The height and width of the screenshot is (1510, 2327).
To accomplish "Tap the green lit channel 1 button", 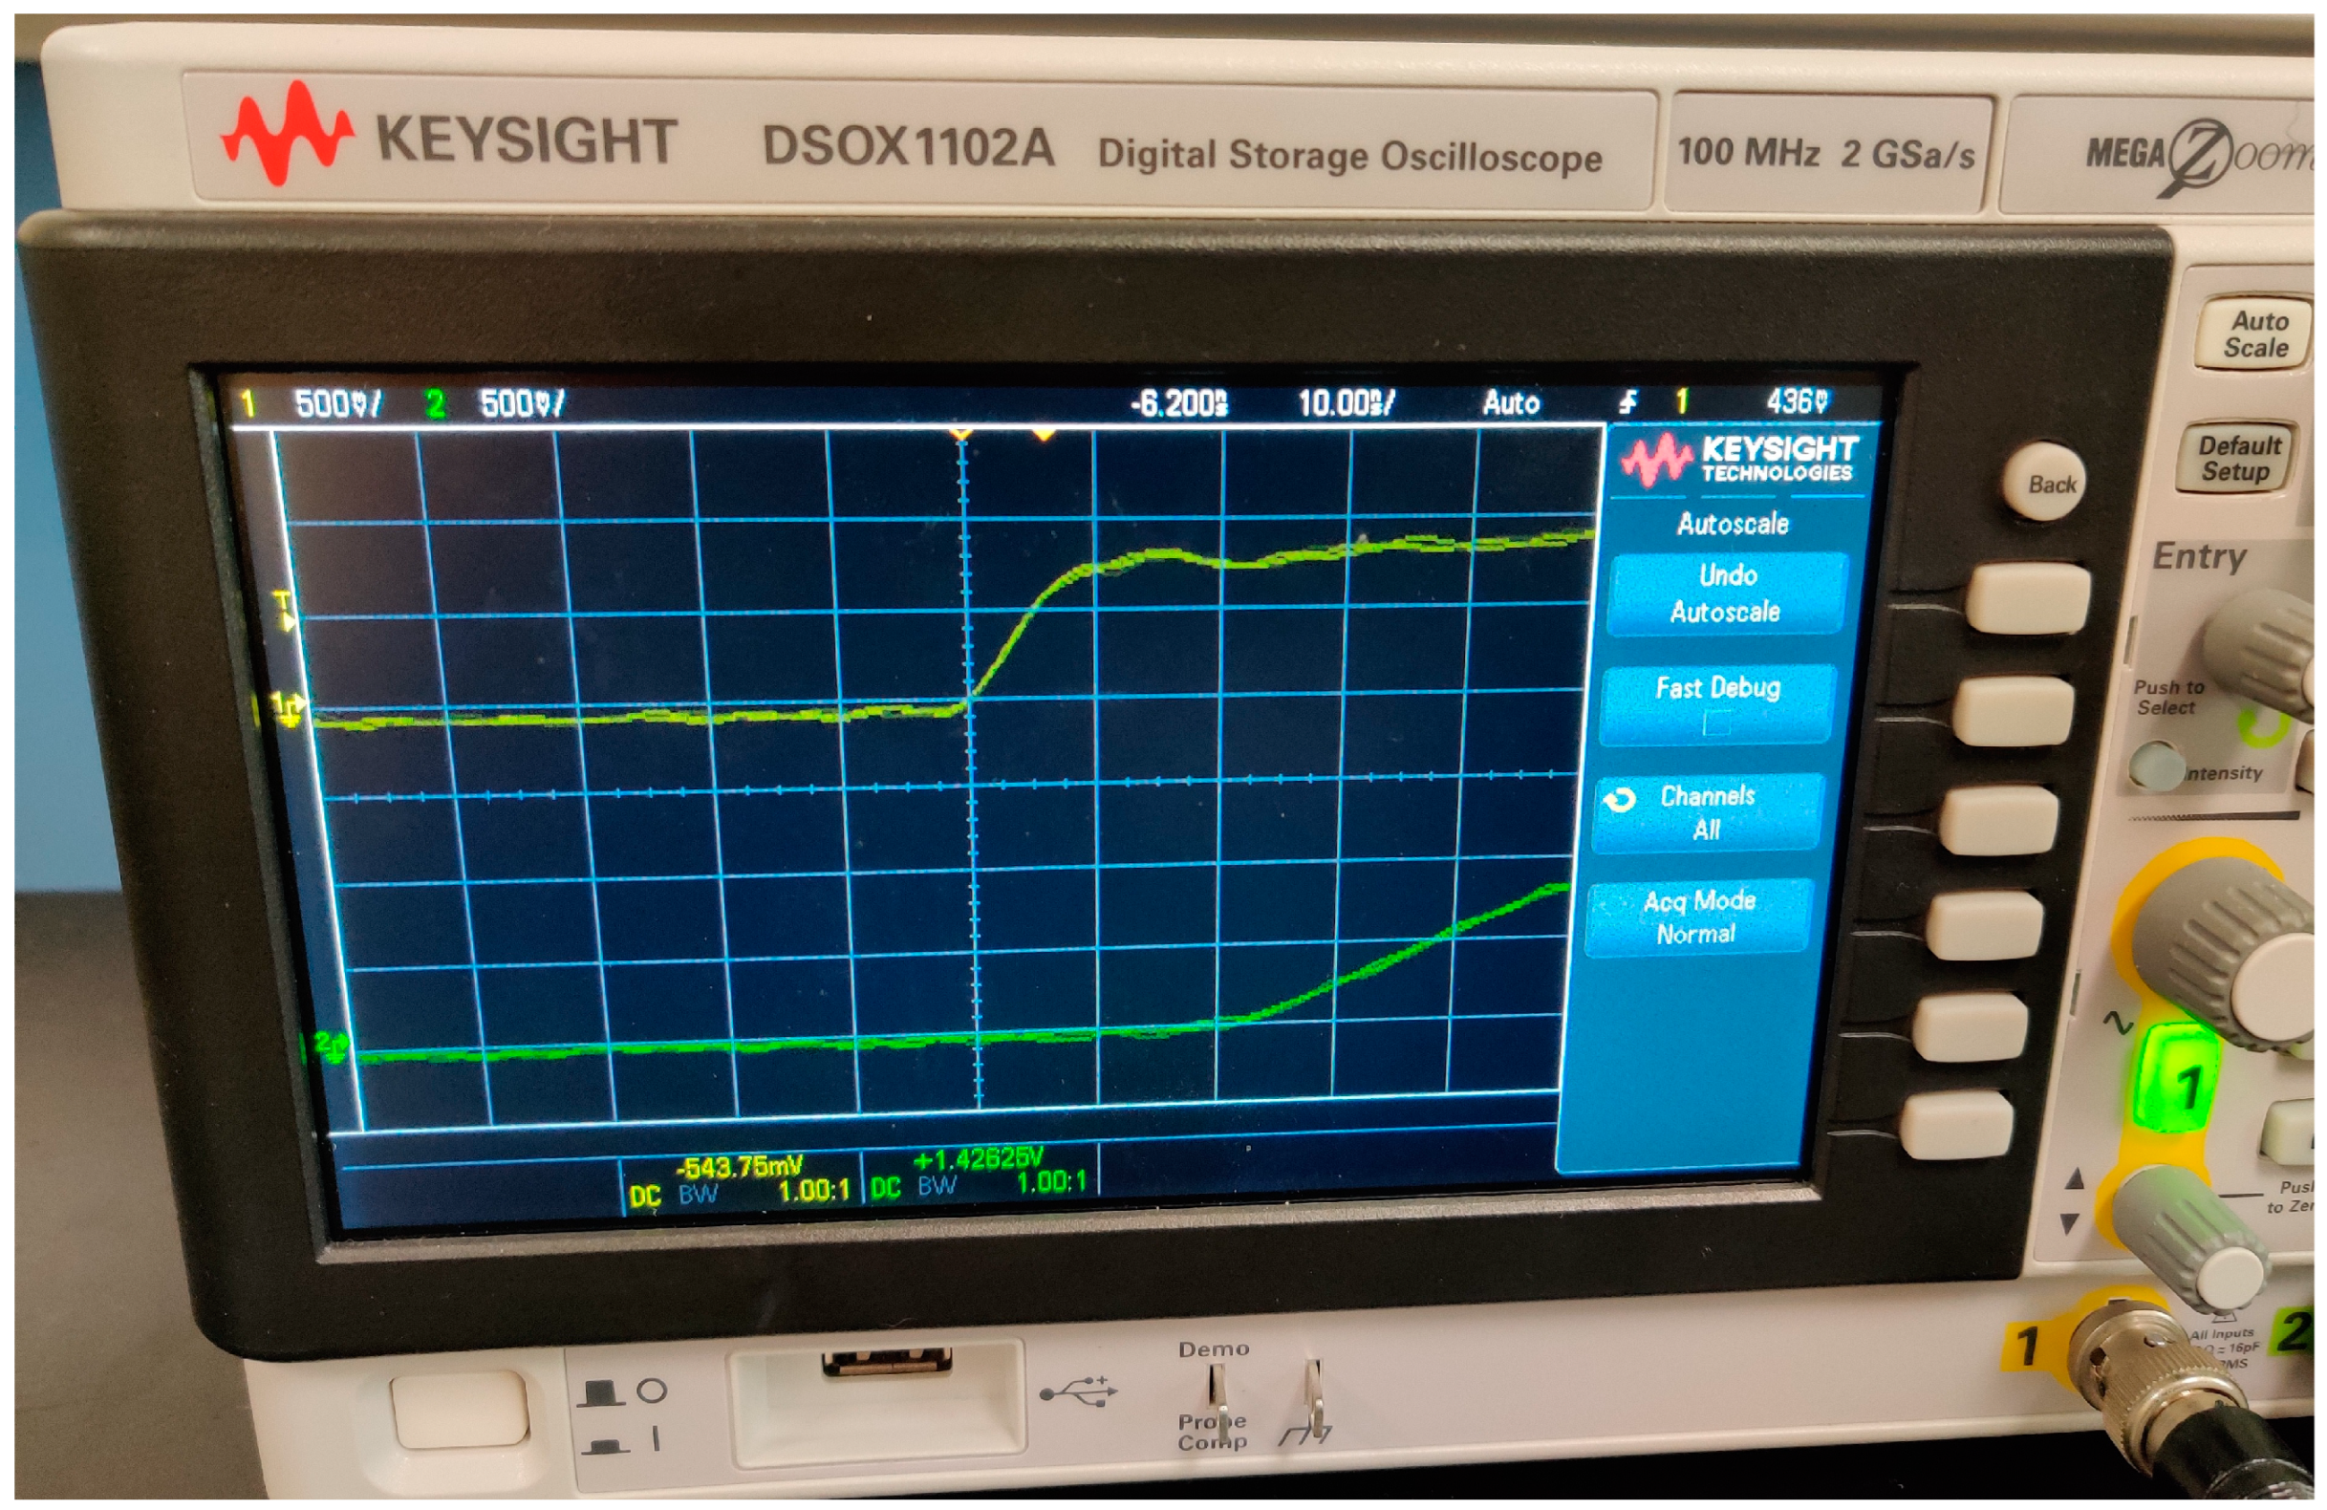I will tap(2178, 1079).
